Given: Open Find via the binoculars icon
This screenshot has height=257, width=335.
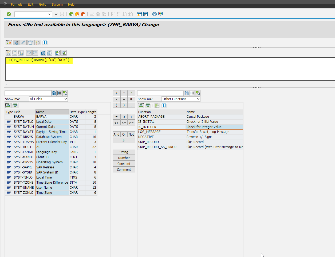Looking at the screenshot, I should [43, 53].
